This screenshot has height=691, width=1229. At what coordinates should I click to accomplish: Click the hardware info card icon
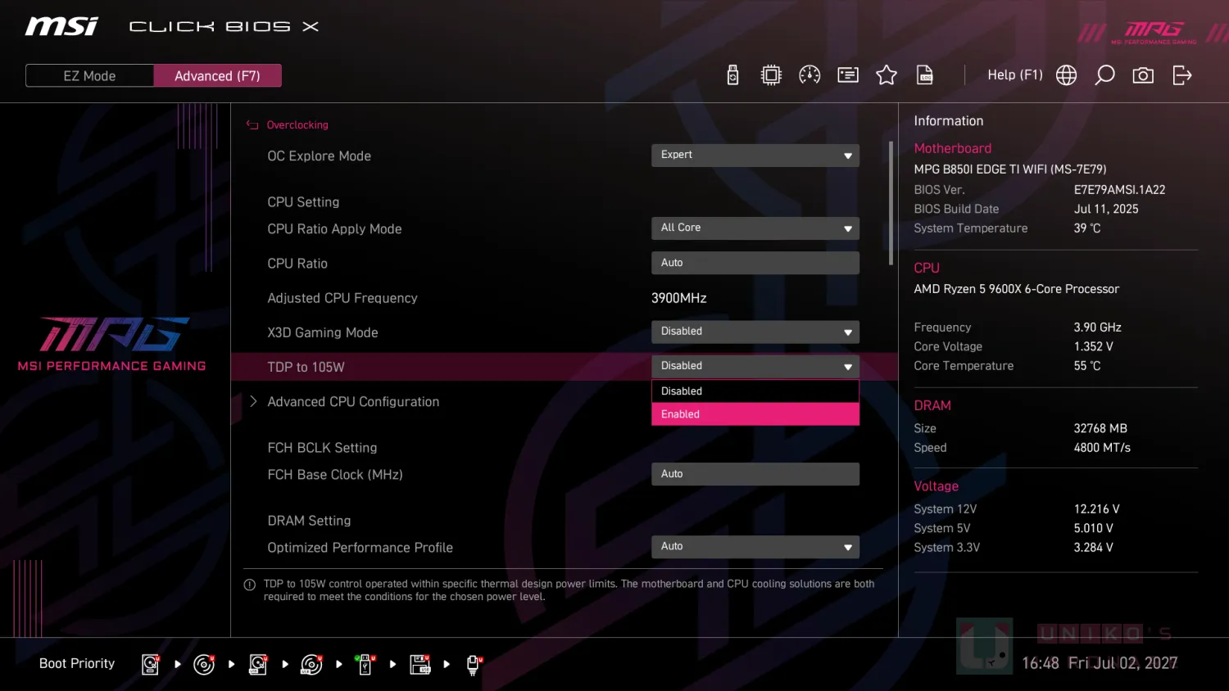coord(848,75)
